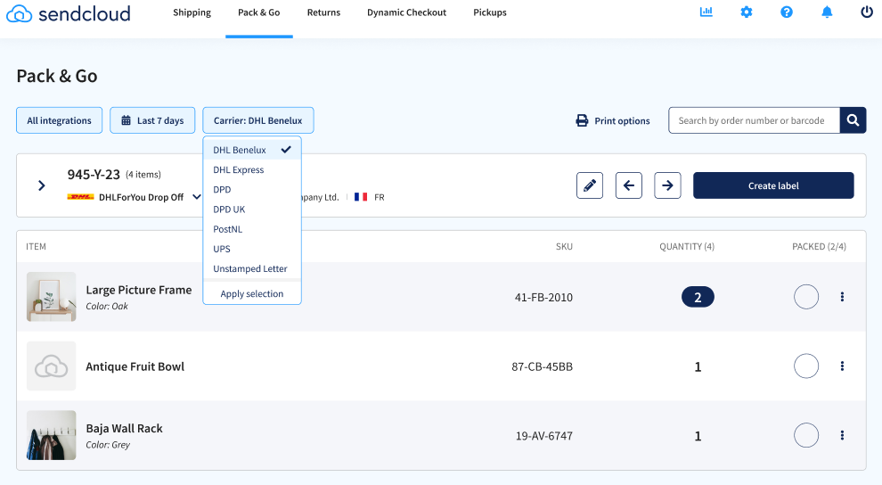Select DHL Express in carrier list
The width and height of the screenshot is (882, 485).
point(252,170)
